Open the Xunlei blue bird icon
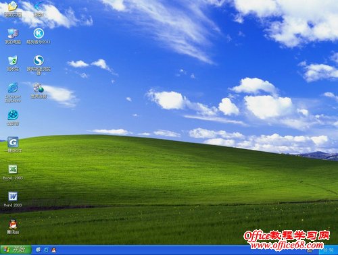338x255 pixels. click(39, 7)
